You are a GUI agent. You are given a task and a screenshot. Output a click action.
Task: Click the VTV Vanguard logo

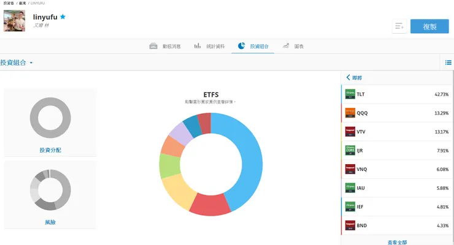[x=350, y=132]
